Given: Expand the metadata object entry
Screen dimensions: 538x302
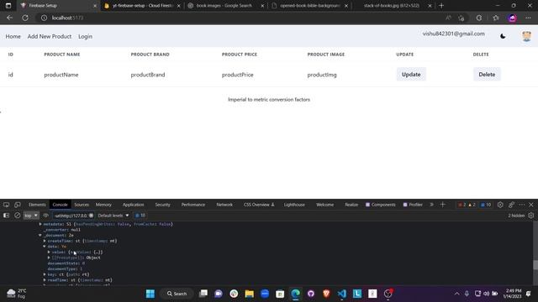Looking at the screenshot, I should click(40, 224).
